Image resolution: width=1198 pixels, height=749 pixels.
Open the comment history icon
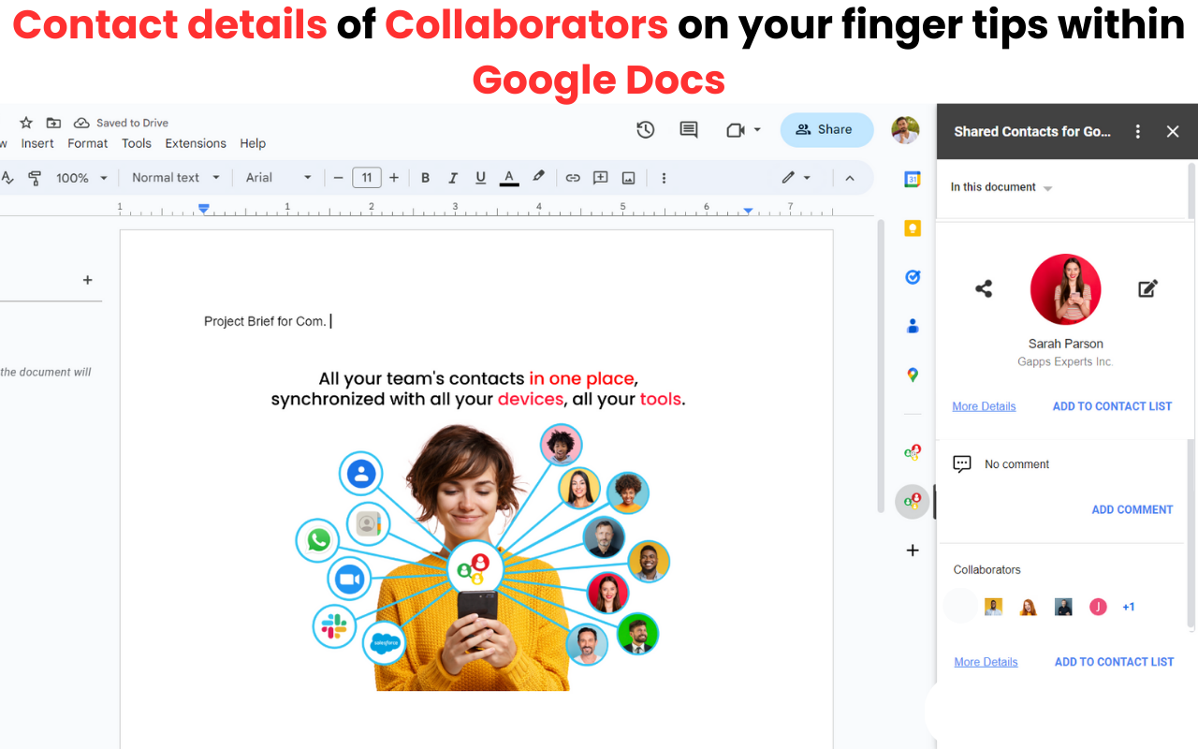tap(689, 130)
